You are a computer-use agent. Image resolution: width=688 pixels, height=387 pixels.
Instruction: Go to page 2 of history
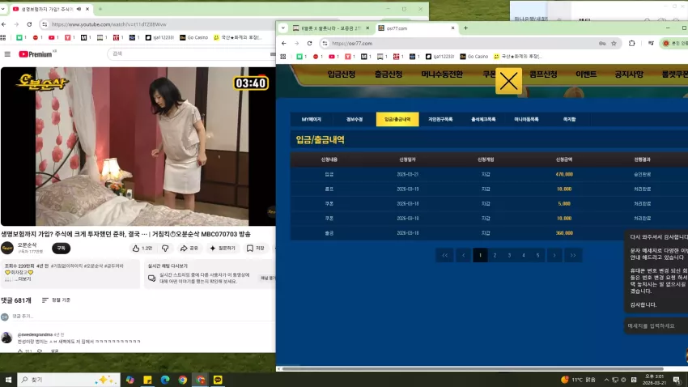click(x=495, y=255)
